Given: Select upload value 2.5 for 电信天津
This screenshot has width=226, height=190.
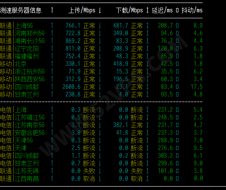Looking at the screenshot, I should click(x=76, y=148).
